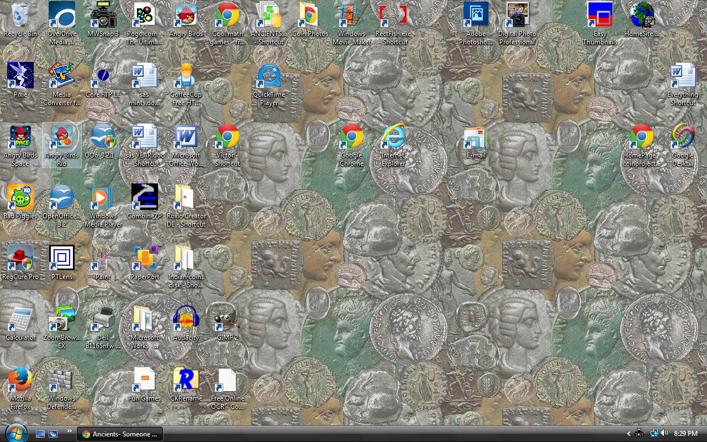
Task: Launch GIMP 2 from the desktop
Action: [x=227, y=319]
